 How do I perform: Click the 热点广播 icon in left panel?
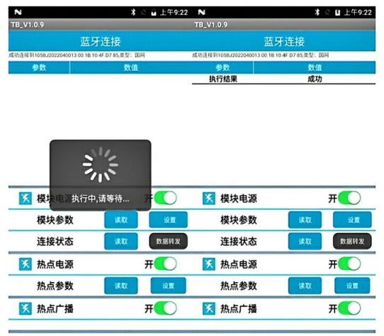26,308
